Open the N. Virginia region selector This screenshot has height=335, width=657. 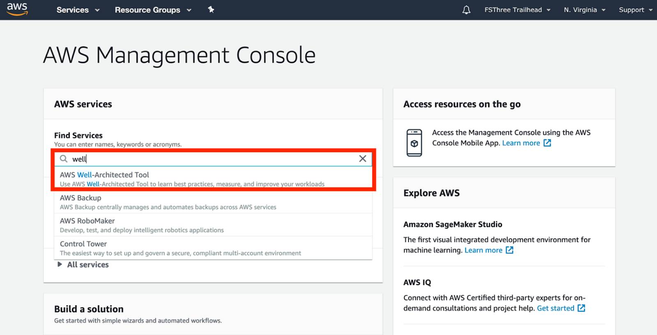(584, 10)
